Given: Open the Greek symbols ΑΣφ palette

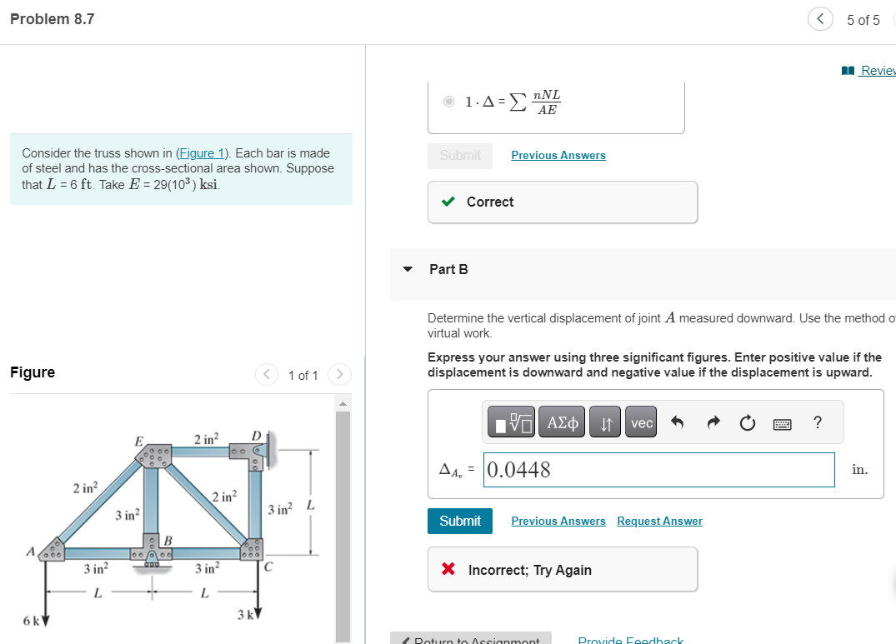Looking at the screenshot, I should pyautogui.click(x=561, y=422).
